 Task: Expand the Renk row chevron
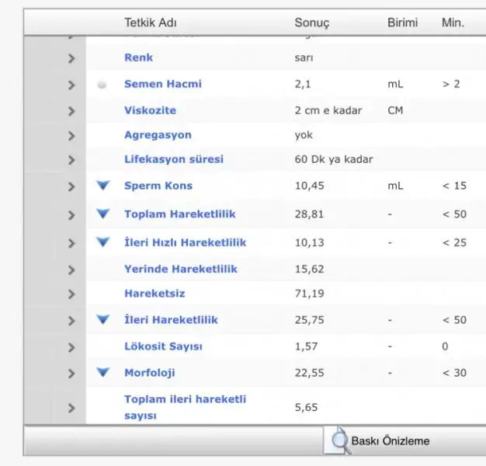tap(71, 58)
